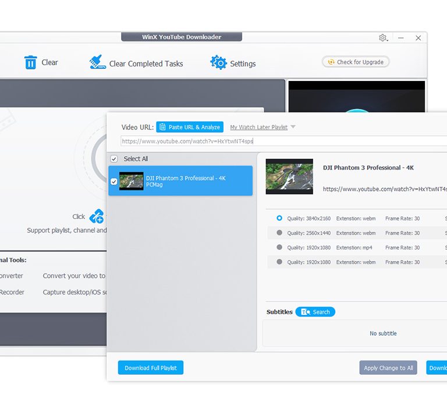Click the Check for Upgrade refresh icon

coord(331,62)
